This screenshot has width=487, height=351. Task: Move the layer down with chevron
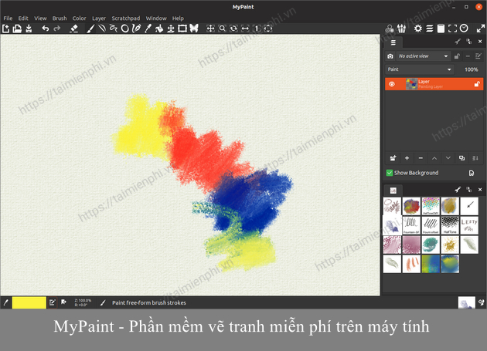448,158
